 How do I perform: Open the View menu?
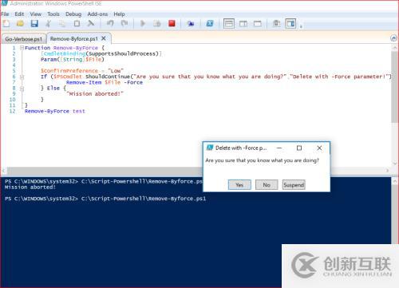tap(35, 14)
